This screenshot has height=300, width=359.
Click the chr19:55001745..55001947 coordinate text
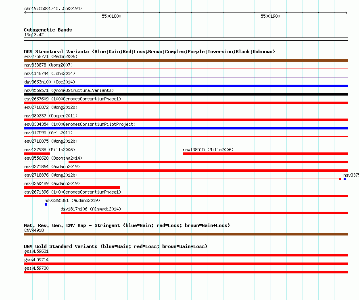coord(53,8)
